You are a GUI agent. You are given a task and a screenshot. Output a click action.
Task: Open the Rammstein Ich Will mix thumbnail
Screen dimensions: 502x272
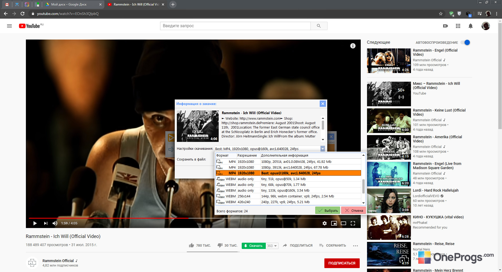point(389,94)
